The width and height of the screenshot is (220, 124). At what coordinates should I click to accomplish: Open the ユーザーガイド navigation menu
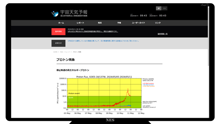[x=138, y=23]
